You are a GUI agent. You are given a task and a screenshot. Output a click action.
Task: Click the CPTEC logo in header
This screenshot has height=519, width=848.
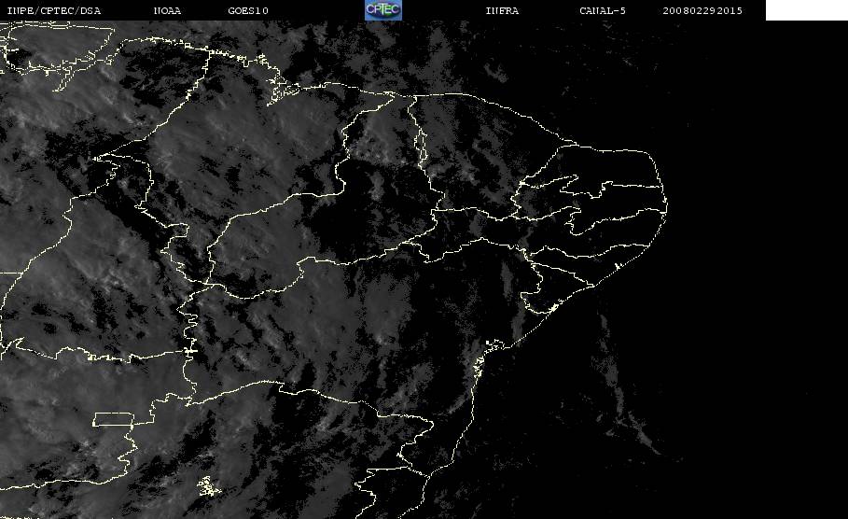click(382, 9)
